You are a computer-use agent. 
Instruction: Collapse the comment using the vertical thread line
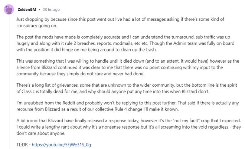point(9,82)
